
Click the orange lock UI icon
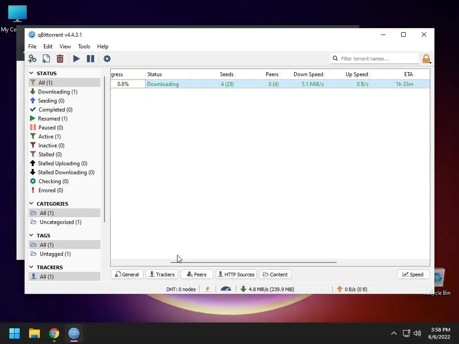click(426, 59)
